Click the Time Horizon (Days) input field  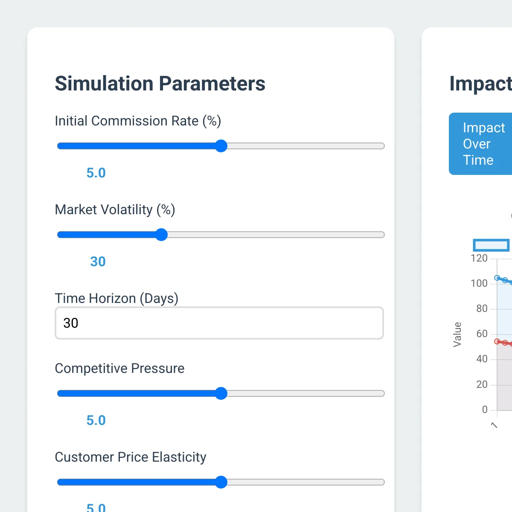pos(219,323)
